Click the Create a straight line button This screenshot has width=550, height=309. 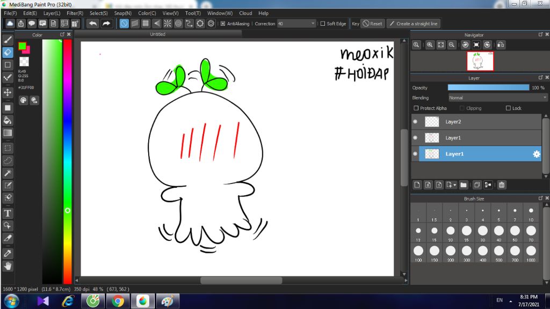coord(413,24)
